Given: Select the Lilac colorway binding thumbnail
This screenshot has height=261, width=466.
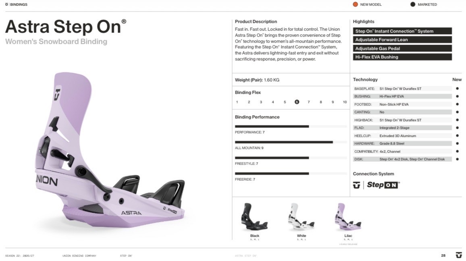Looking at the screenshot, I should [x=348, y=217].
